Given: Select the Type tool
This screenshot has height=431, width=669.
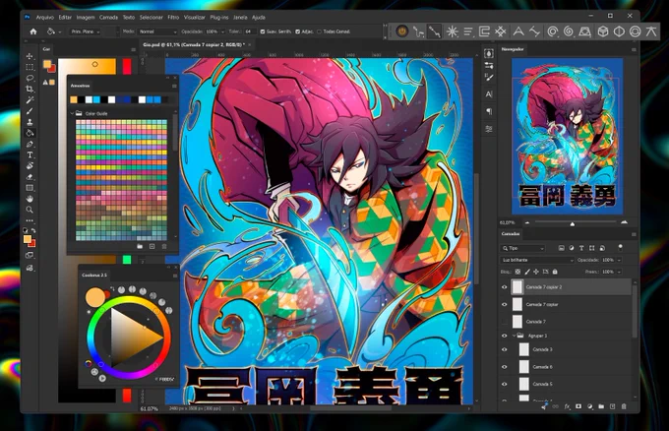Looking at the screenshot, I should [x=30, y=154].
